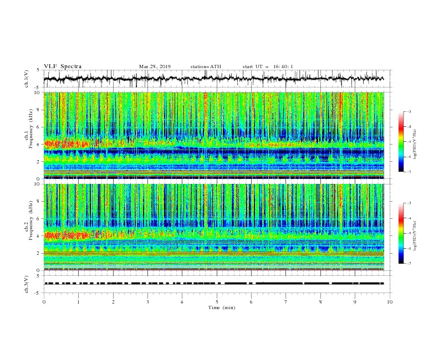The width and height of the screenshot is (439, 339).
Task: Click the "Time (min)" axis title
Action: pos(222,307)
